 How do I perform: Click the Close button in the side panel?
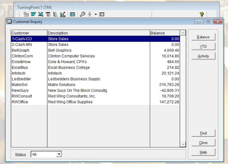click(x=203, y=143)
